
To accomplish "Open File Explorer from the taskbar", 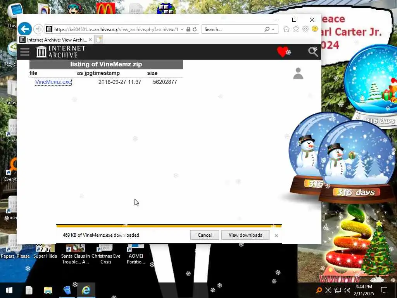I will tap(48, 290).
